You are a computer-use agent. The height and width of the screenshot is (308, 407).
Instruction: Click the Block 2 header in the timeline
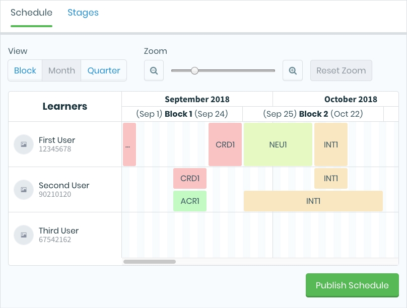point(313,114)
